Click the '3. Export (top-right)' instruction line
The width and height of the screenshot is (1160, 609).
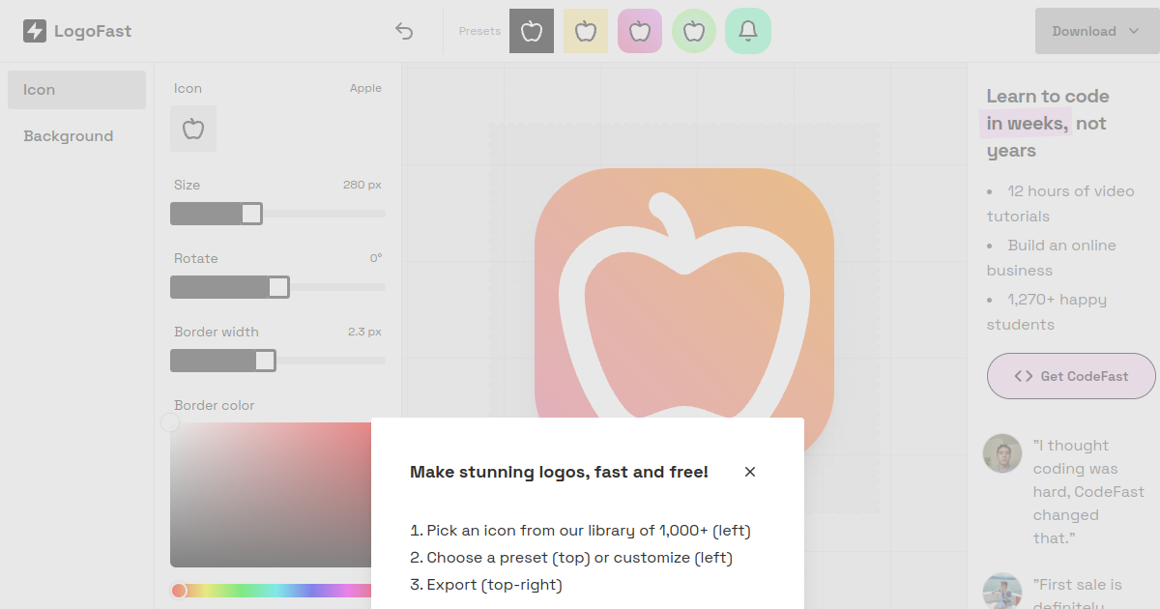[486, 585]
